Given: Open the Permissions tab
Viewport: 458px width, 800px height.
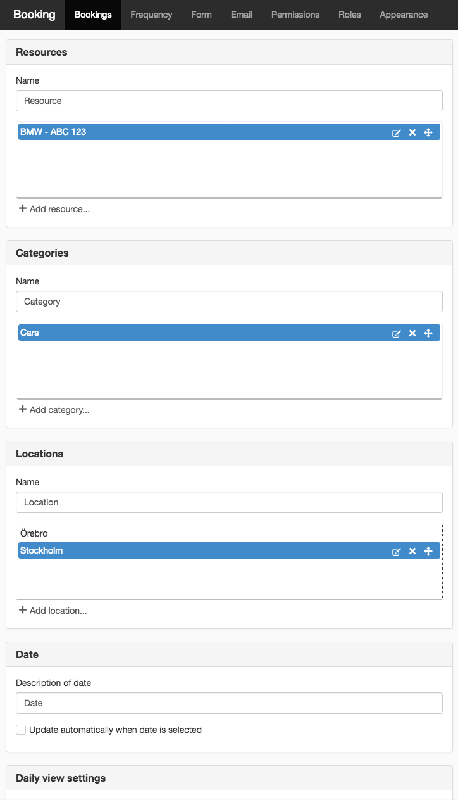Looking at the screenshot, I should click(x=295, y=15).
